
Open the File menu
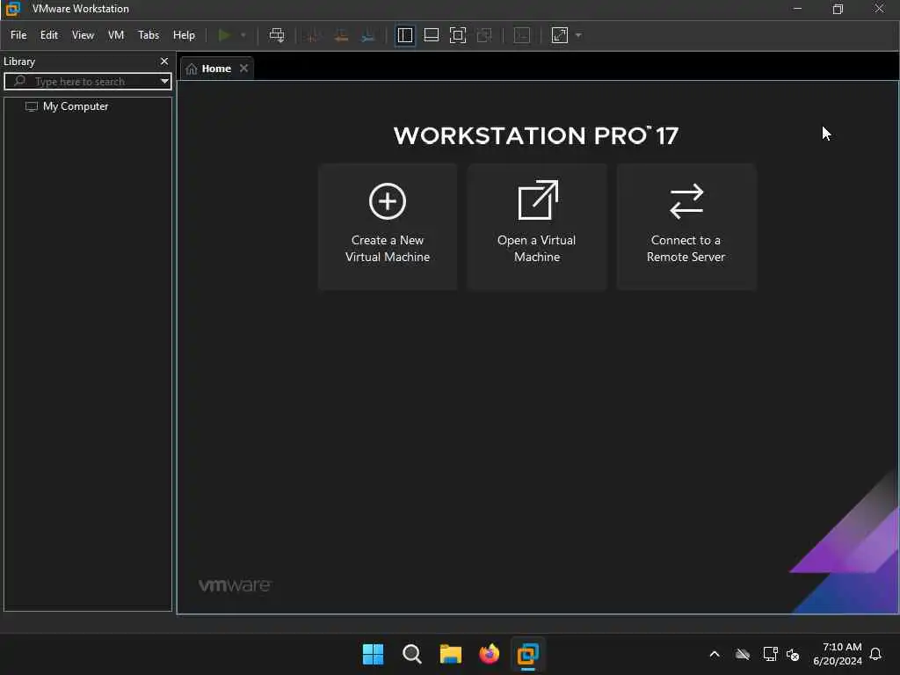pos(18,35)
